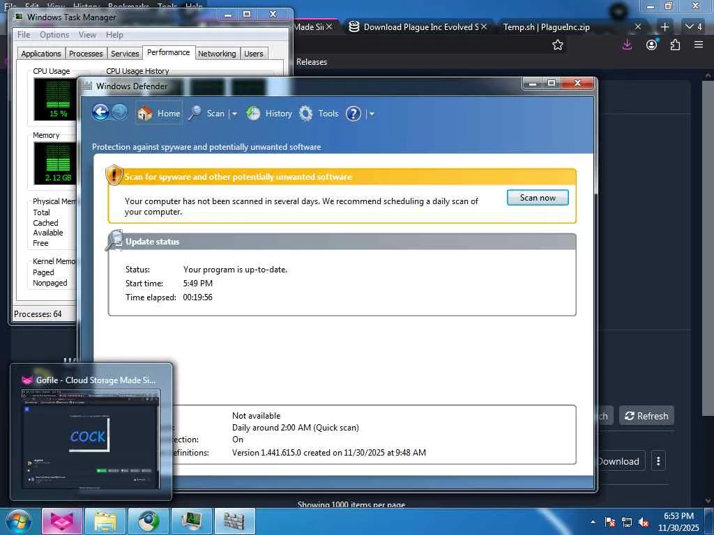Image resolution: width=714 pixels, height=535 pixels.
Task: Click the Windows Defender title bar icon
Action: point(87,86)
